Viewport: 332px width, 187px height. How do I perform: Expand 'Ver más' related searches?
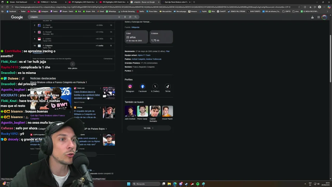149,128
